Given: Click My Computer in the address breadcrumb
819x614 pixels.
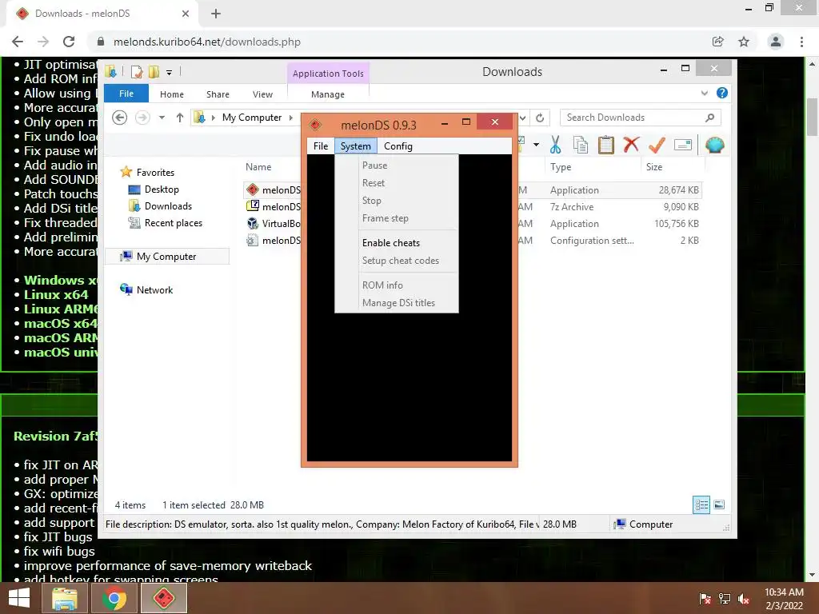Looking at the screenshot, I should tap(252, 118).
